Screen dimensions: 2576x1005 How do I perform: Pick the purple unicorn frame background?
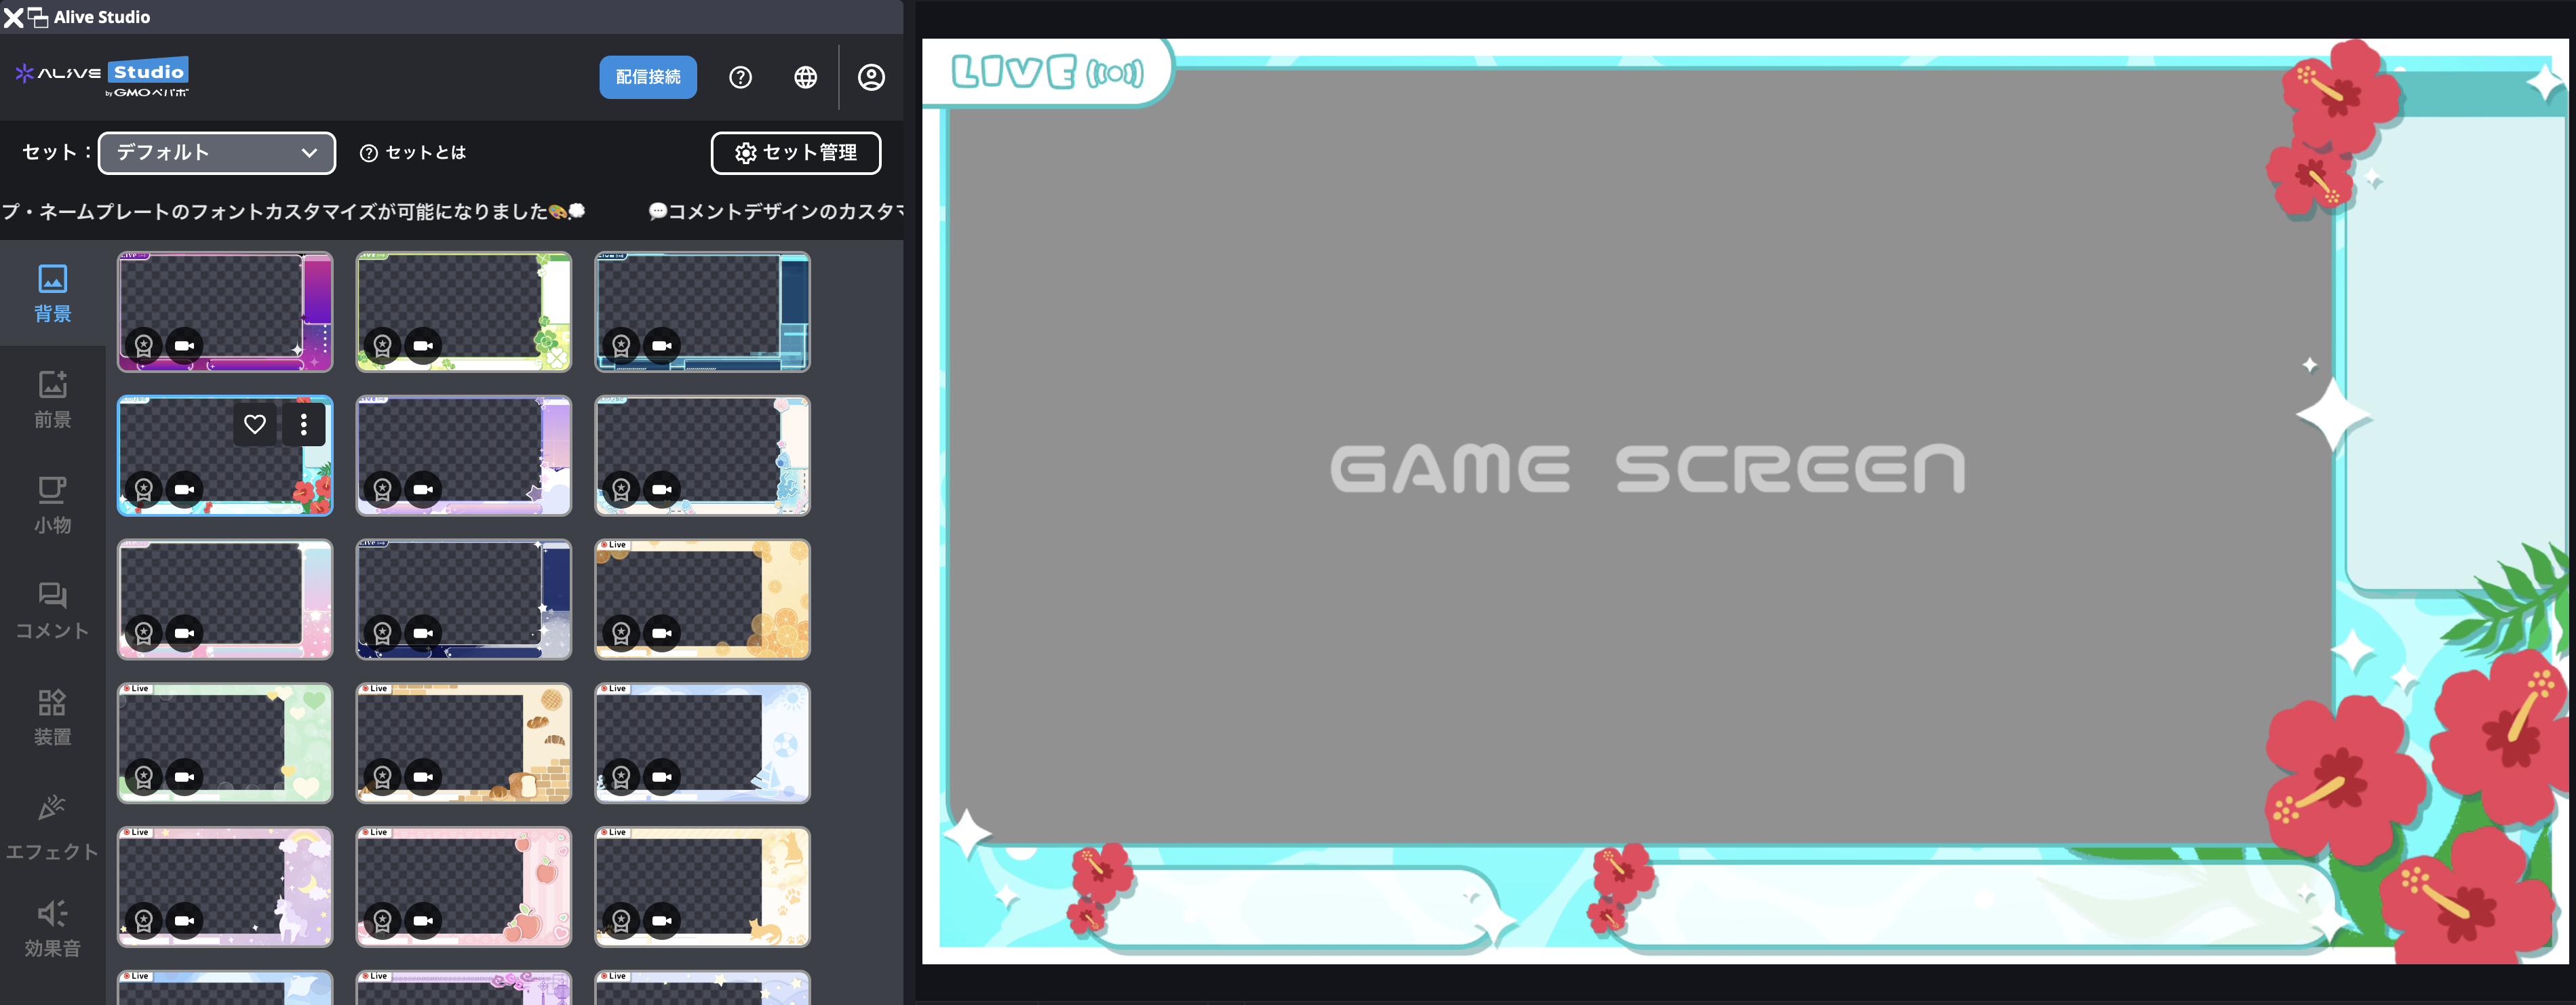225,887
